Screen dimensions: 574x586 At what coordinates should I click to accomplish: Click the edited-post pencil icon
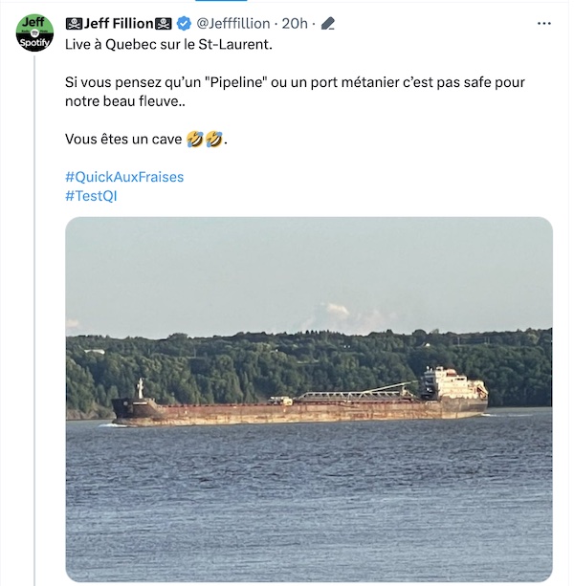point(327,24)
